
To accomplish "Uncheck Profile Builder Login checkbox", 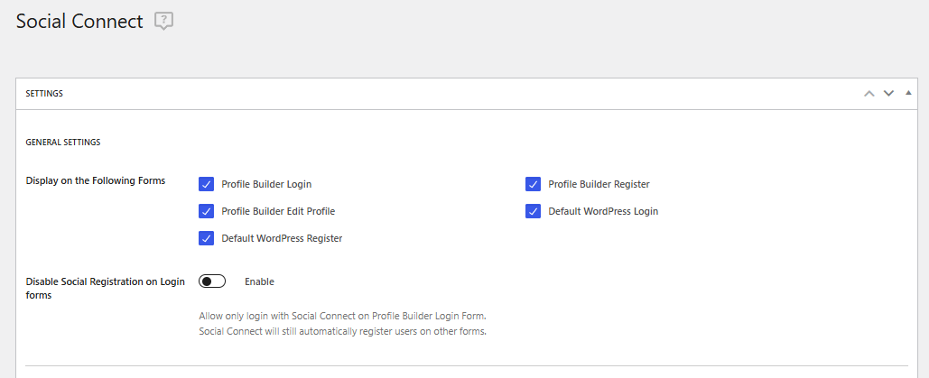I will pyautogui.click(x=206, y=184).
